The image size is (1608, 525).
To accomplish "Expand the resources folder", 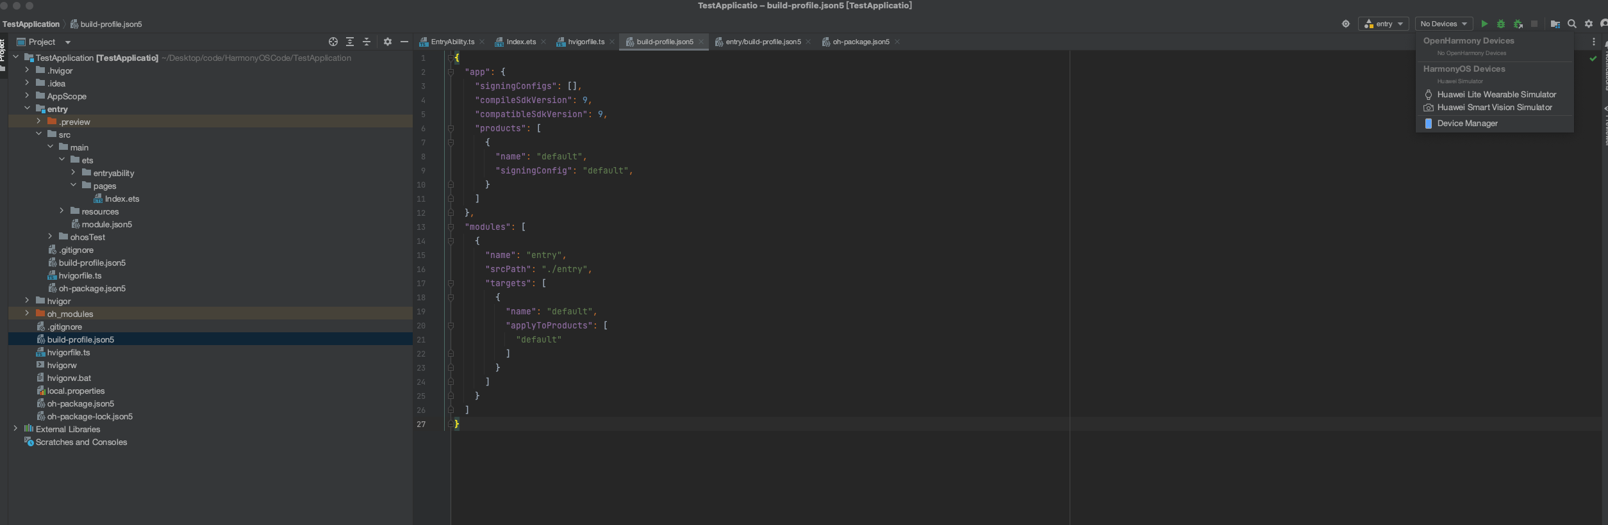I will 62,211.
